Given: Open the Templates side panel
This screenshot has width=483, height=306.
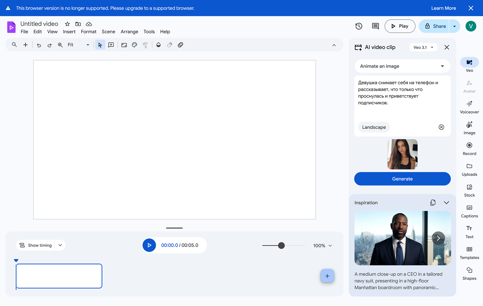Looking at the screenshot, I should tap(469, 253).
